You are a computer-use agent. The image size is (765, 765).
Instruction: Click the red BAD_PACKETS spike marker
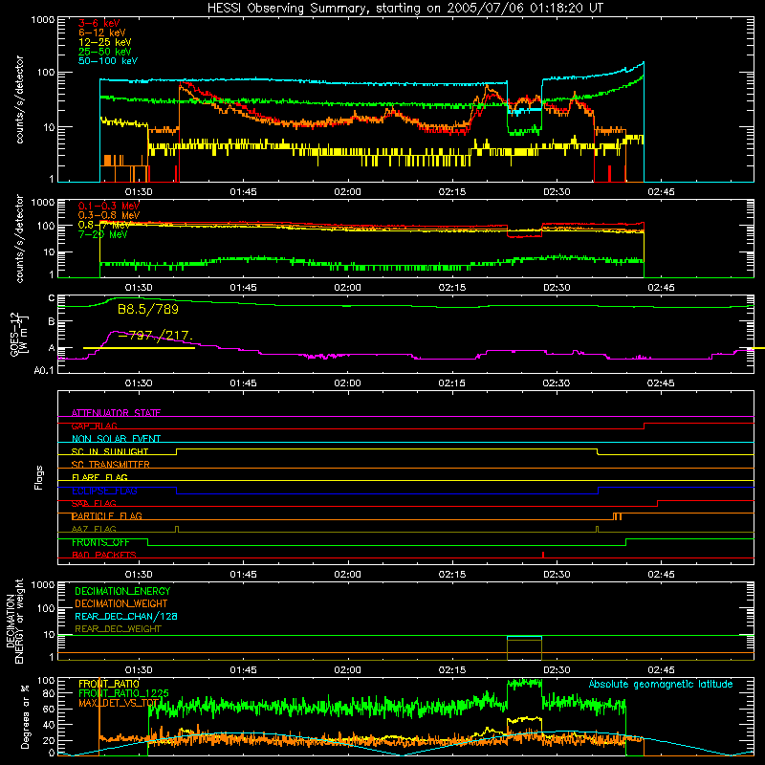pyautogui.click(x=543, y=555)
